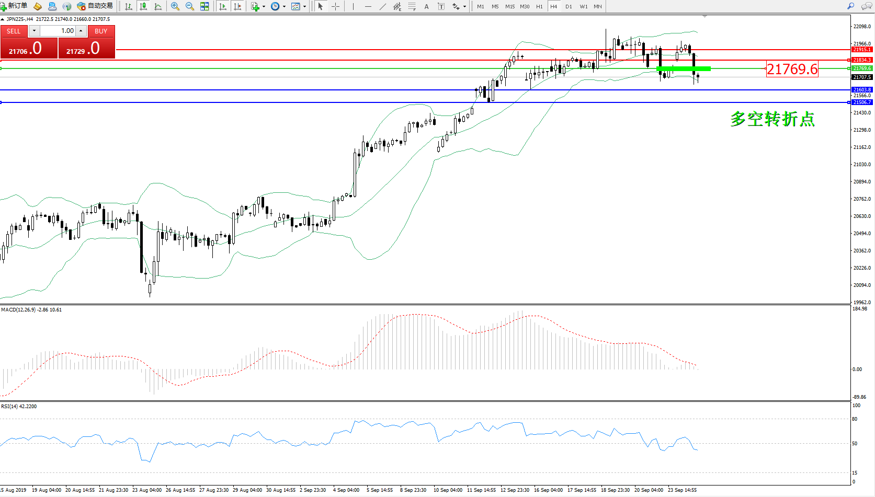Toggle the auto scroll chart button
The height and width of the screenshot is (497, 875).
click(223, 6)
